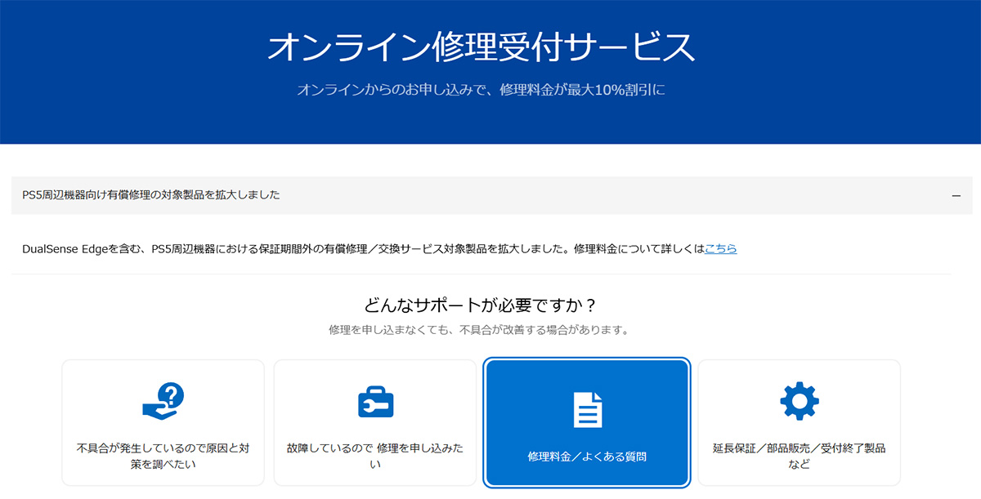This screenshot has width=981, height=499.
Task: Open the 修理料金／よくある質問 label
Action: pyautogui.click(x=587, y=457)
